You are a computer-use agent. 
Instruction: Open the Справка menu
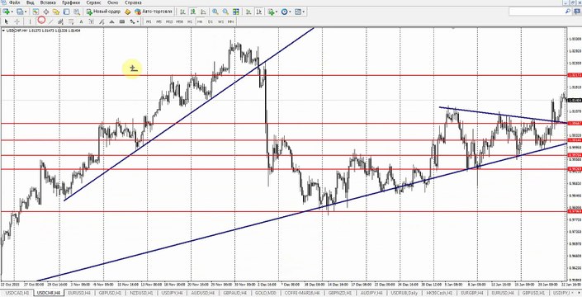click(133, 2)
